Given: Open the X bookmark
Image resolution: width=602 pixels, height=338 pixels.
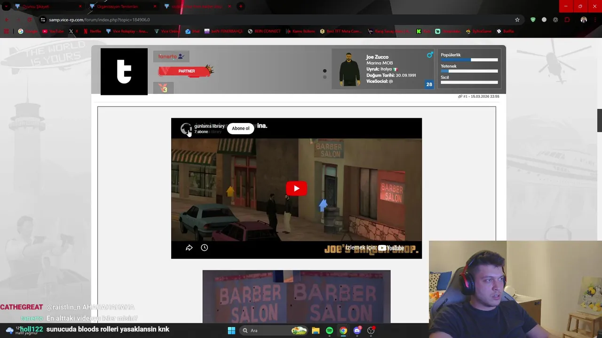Looking at the screenshot, I should [73, 31].
